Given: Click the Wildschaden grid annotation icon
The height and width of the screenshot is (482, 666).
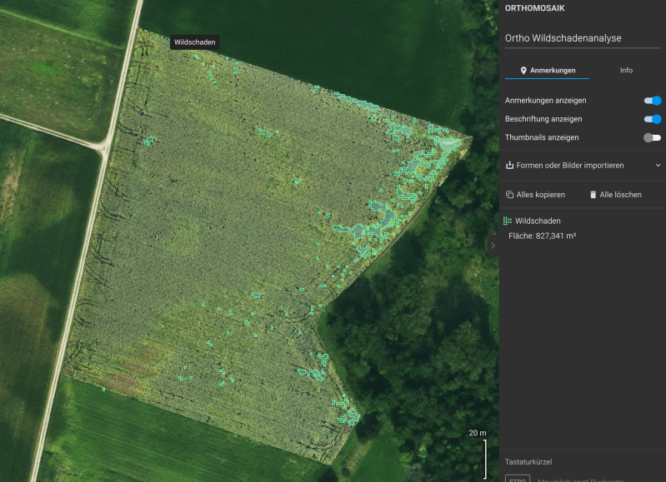Looking at the screenshot, I should coord(508,221).
